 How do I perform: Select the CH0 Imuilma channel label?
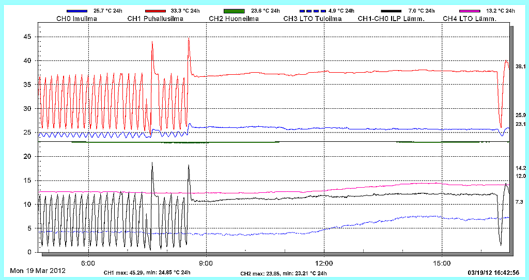76,19
